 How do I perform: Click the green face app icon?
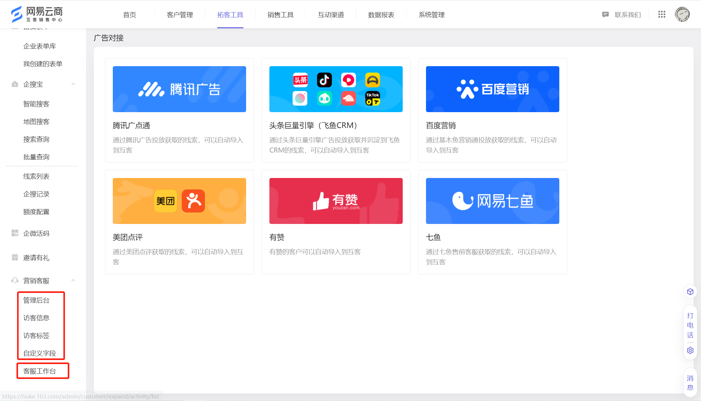click(x=324, y=98)
